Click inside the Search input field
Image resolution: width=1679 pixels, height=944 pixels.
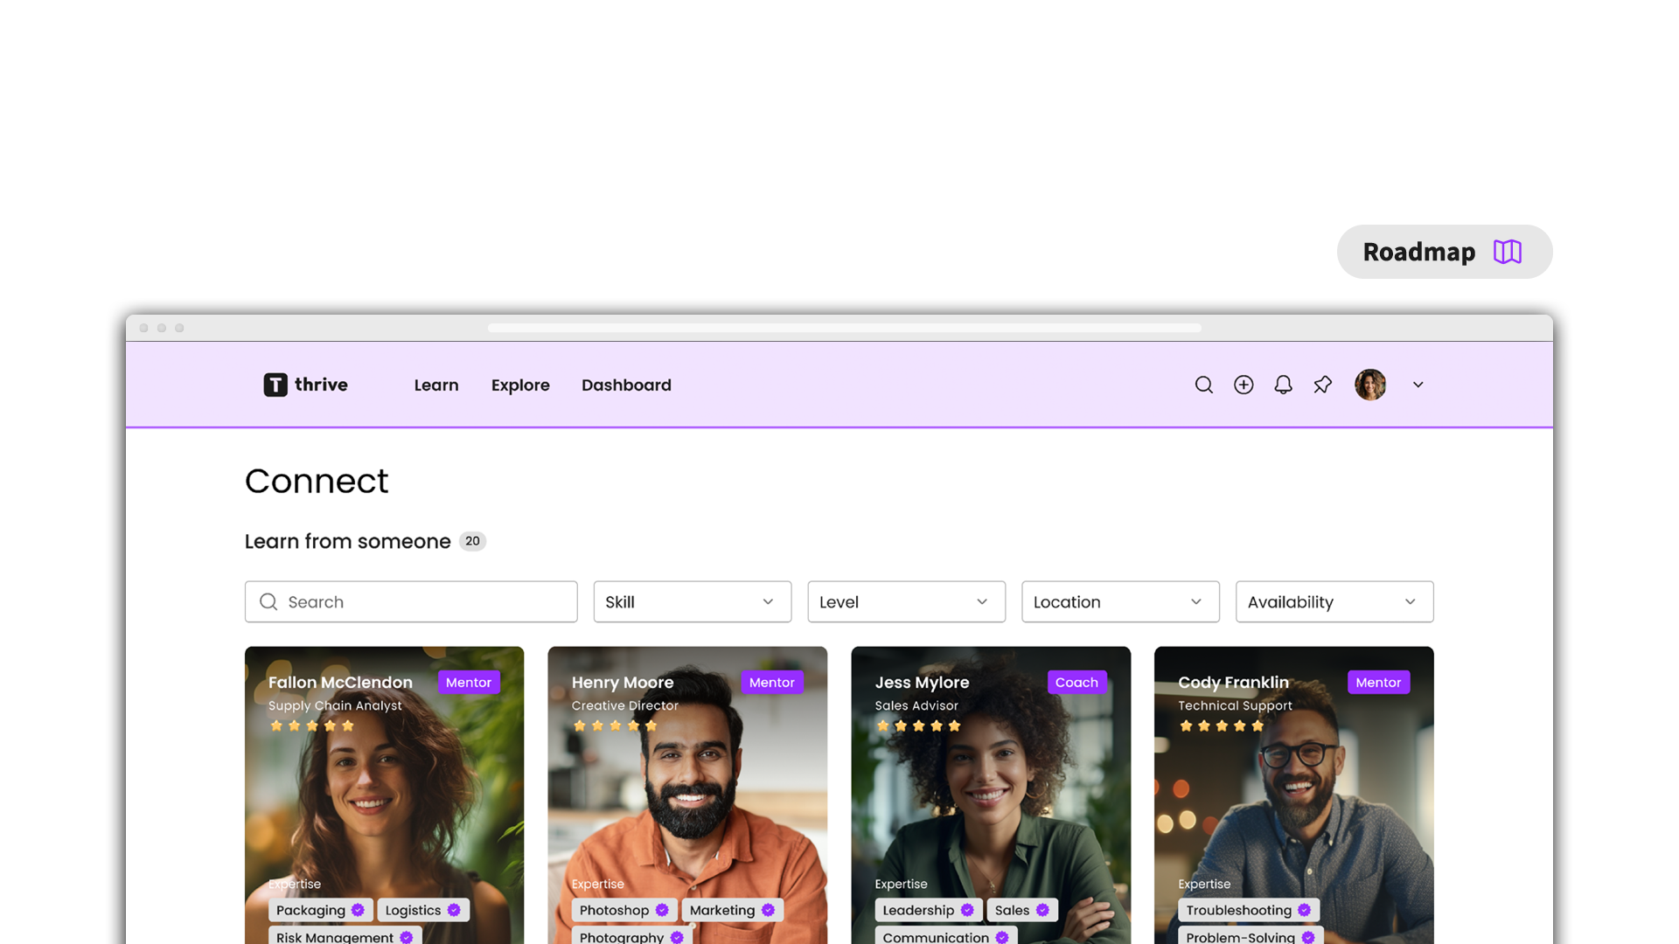(x=410, y=601)
